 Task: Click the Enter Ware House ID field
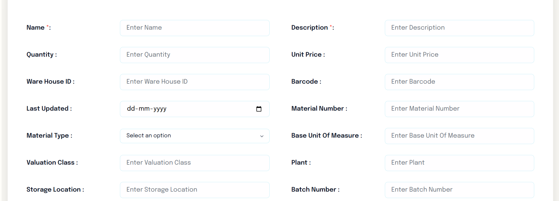194,82
